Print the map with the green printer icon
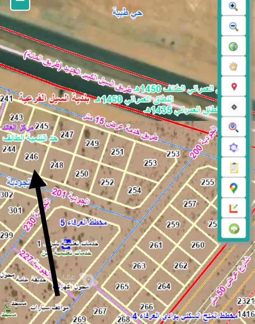 (233, 229)
